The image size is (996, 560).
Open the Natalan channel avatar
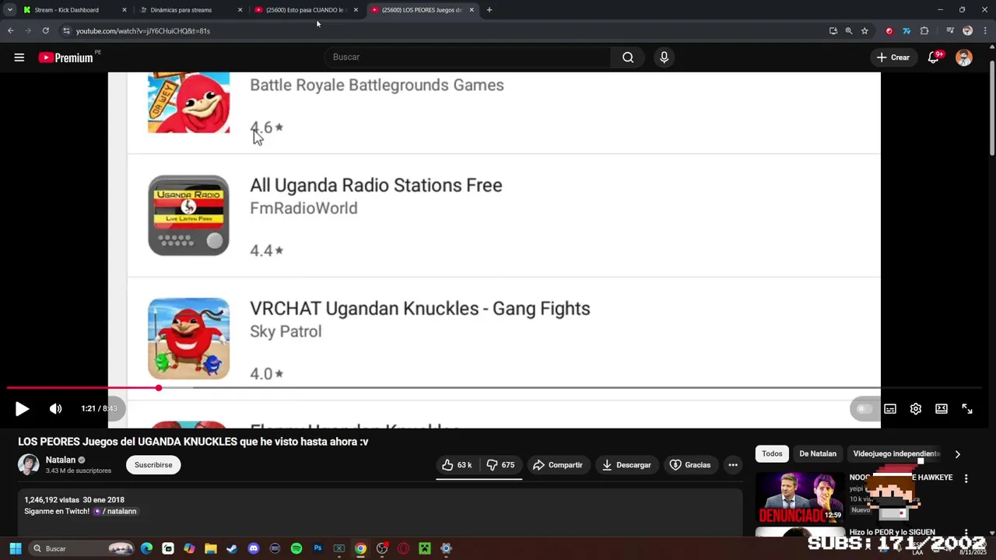29,465
